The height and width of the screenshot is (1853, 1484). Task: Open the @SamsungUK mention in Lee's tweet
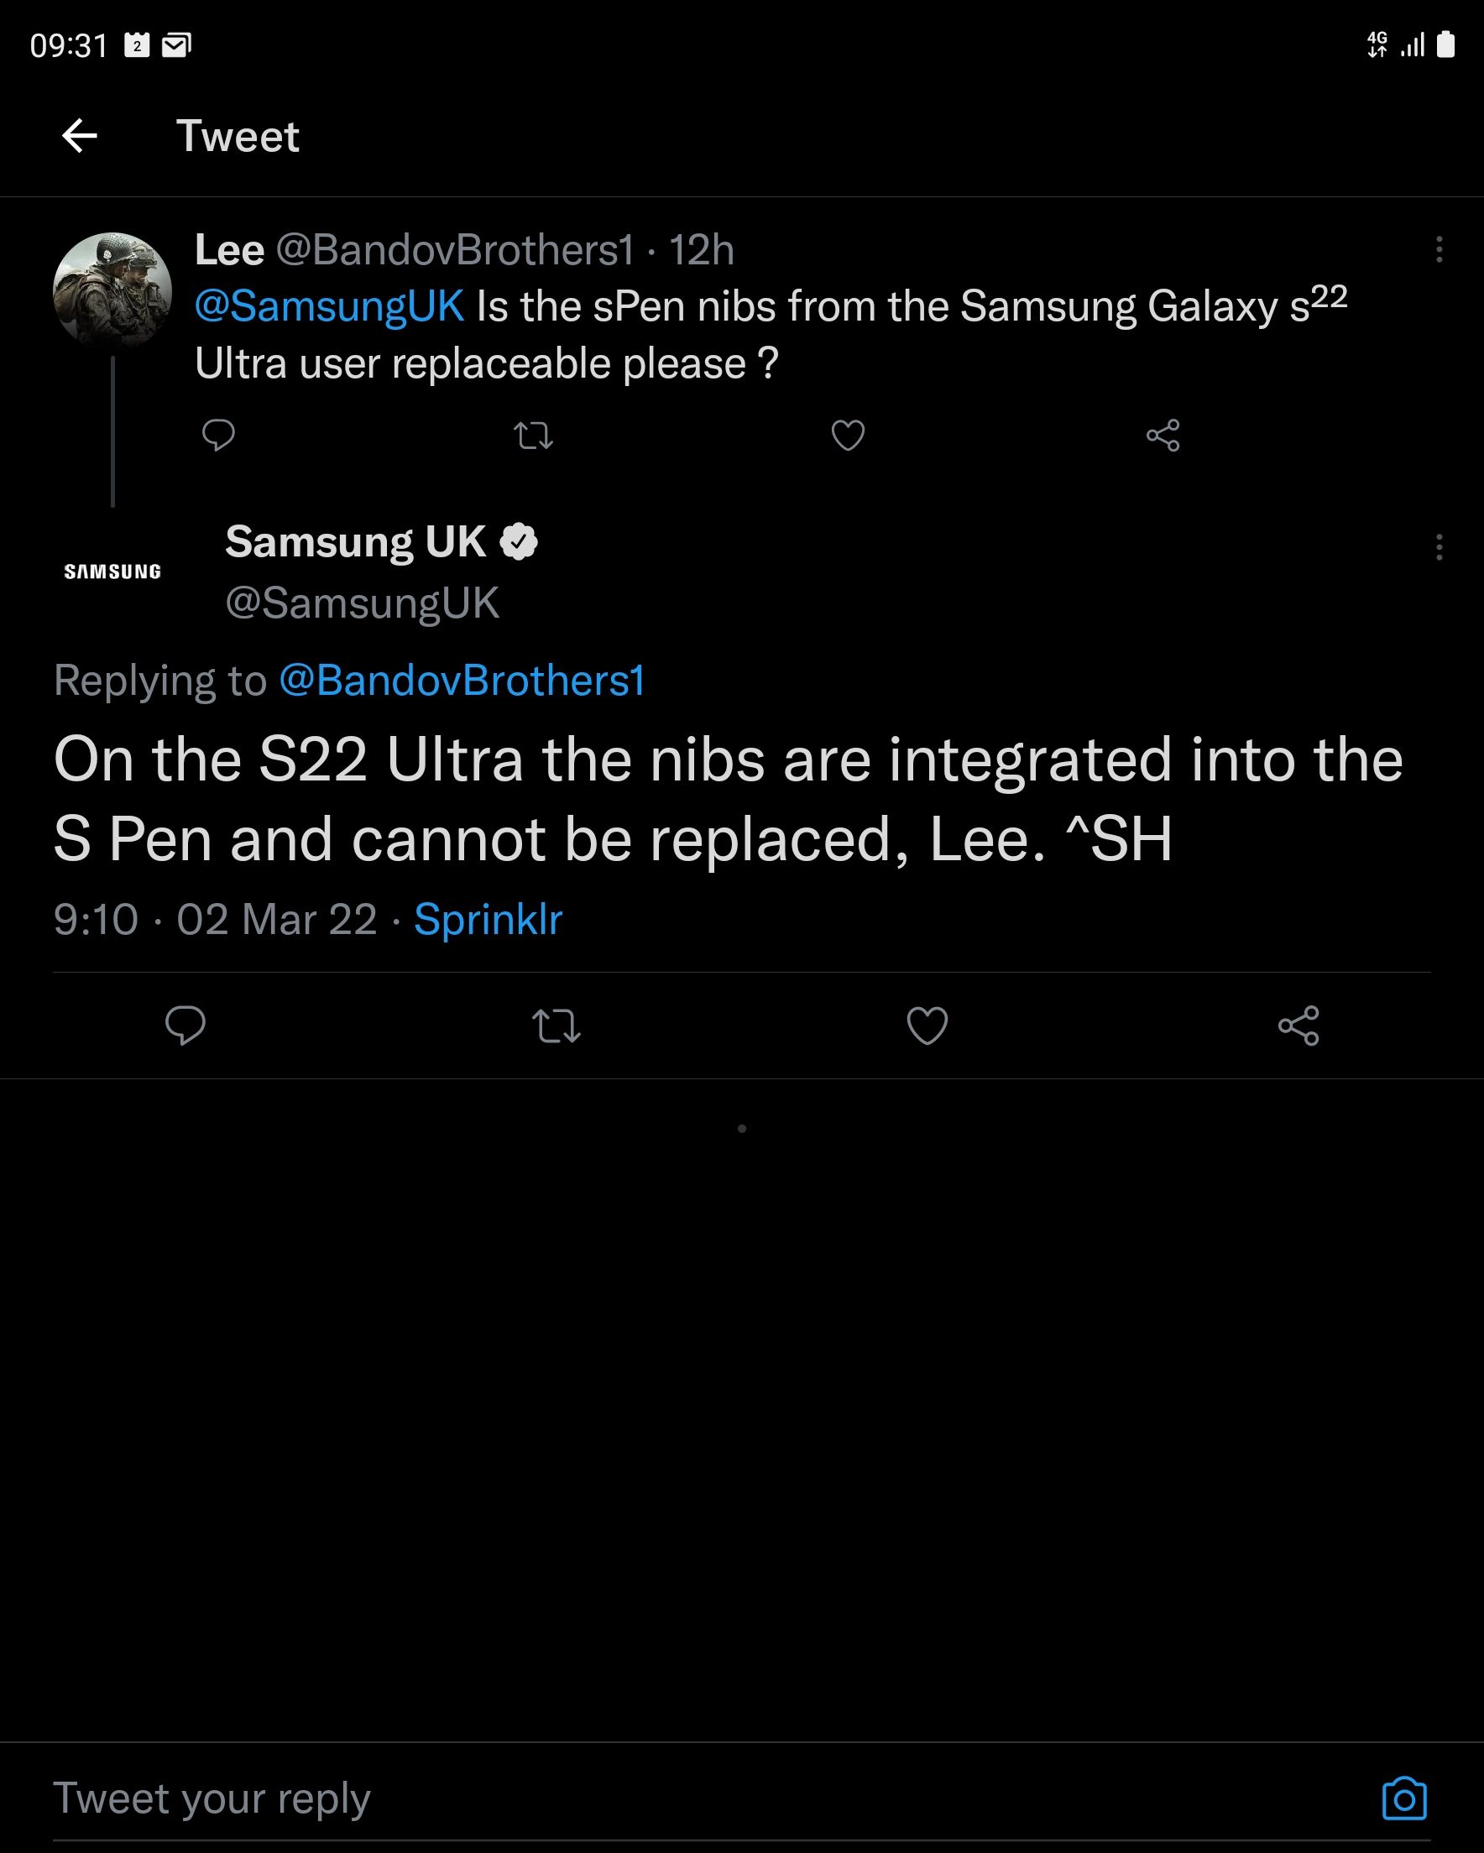[329, 307]
